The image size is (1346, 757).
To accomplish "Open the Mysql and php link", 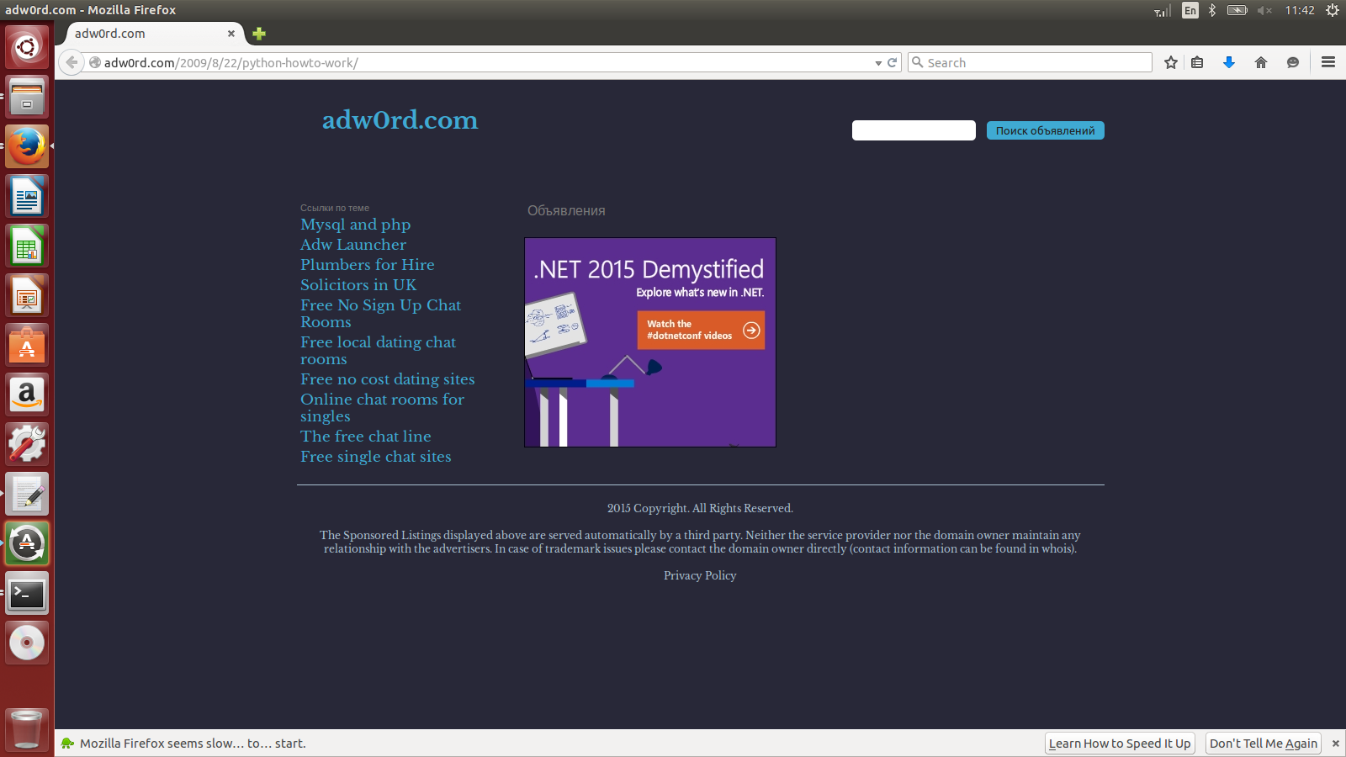I will (x=355, y=225).
